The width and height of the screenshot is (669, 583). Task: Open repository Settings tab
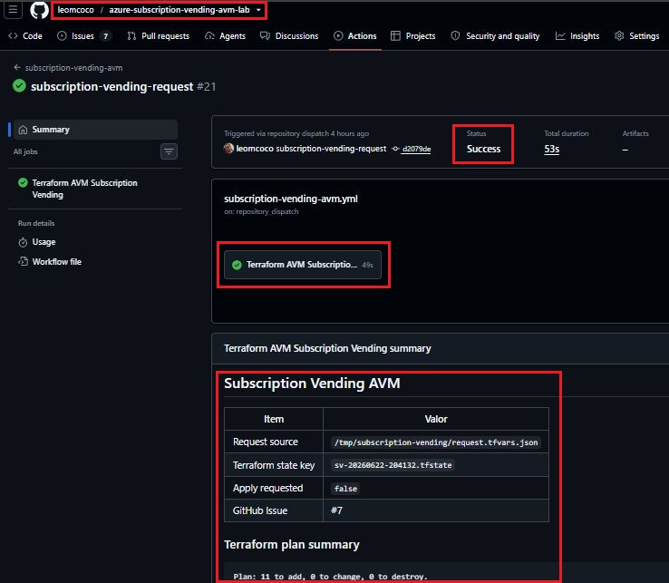click(x=637, y=36)
